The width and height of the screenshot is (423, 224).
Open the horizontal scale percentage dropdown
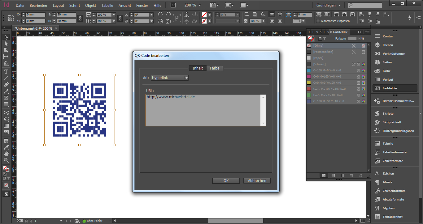pyautogui.click(x=114, y=15)
